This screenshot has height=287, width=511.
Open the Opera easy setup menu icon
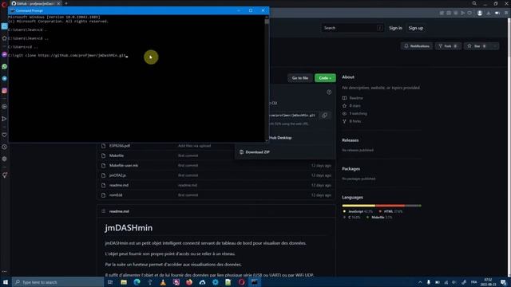tap(506, 13)
